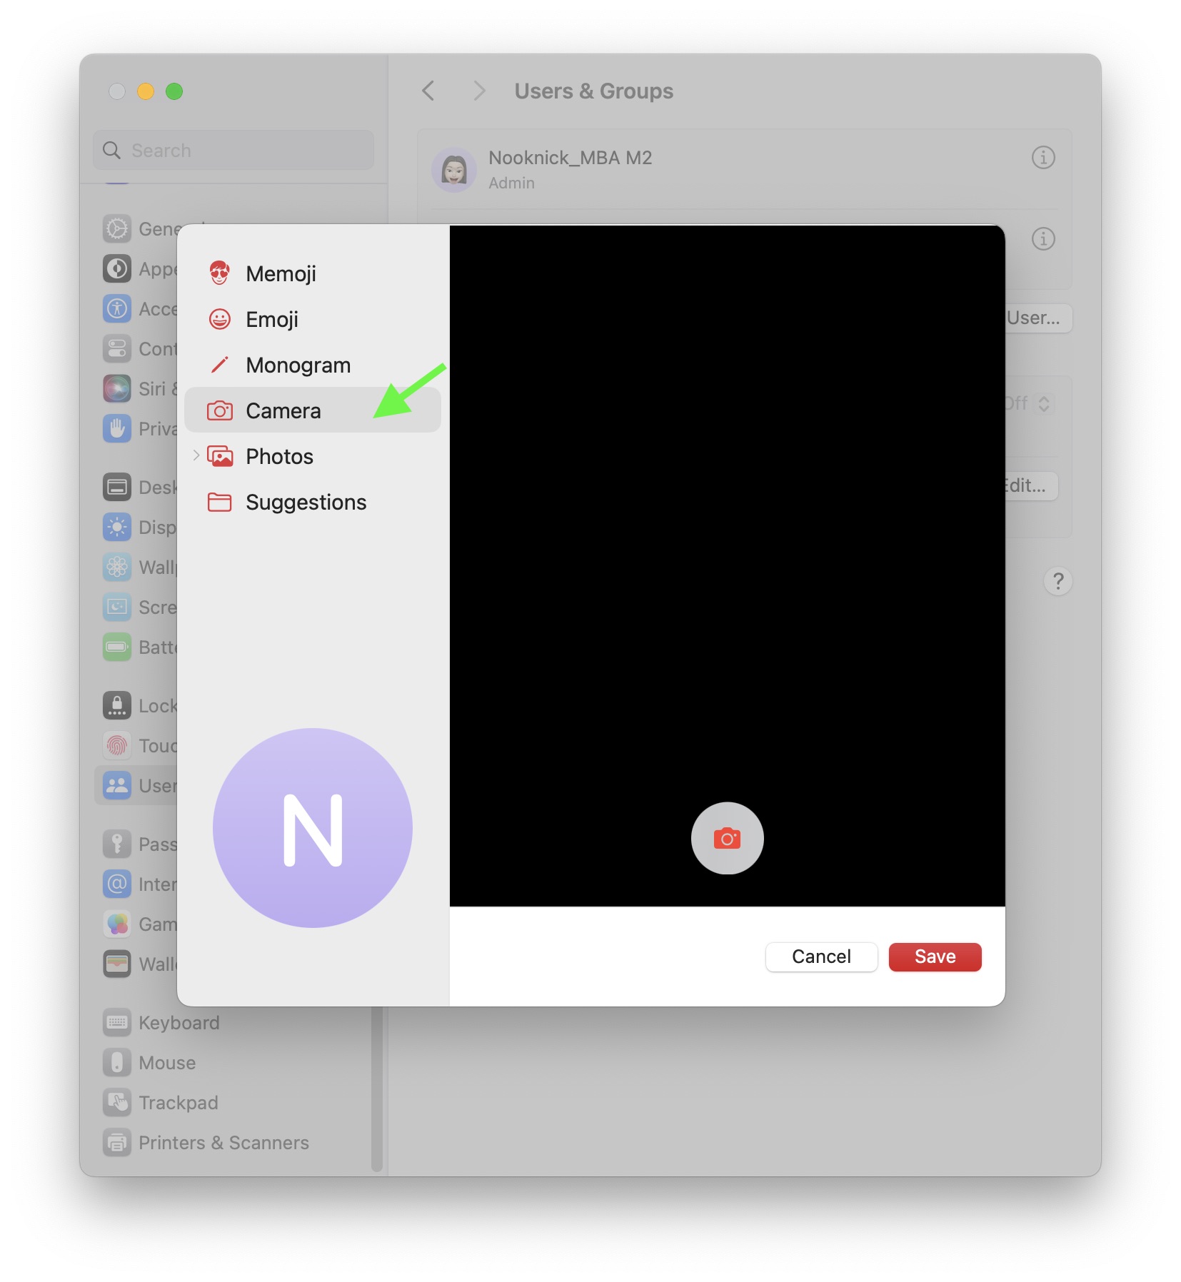The height and width of the screenshot is (1282, 1181).
Task: Click the red Save button
Action: [935, 957]
